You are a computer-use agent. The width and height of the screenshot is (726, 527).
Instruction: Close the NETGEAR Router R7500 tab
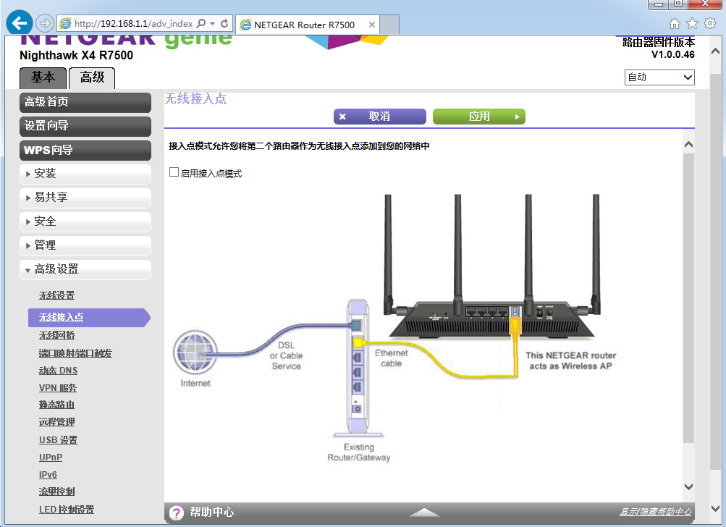[x=372, y=25]
